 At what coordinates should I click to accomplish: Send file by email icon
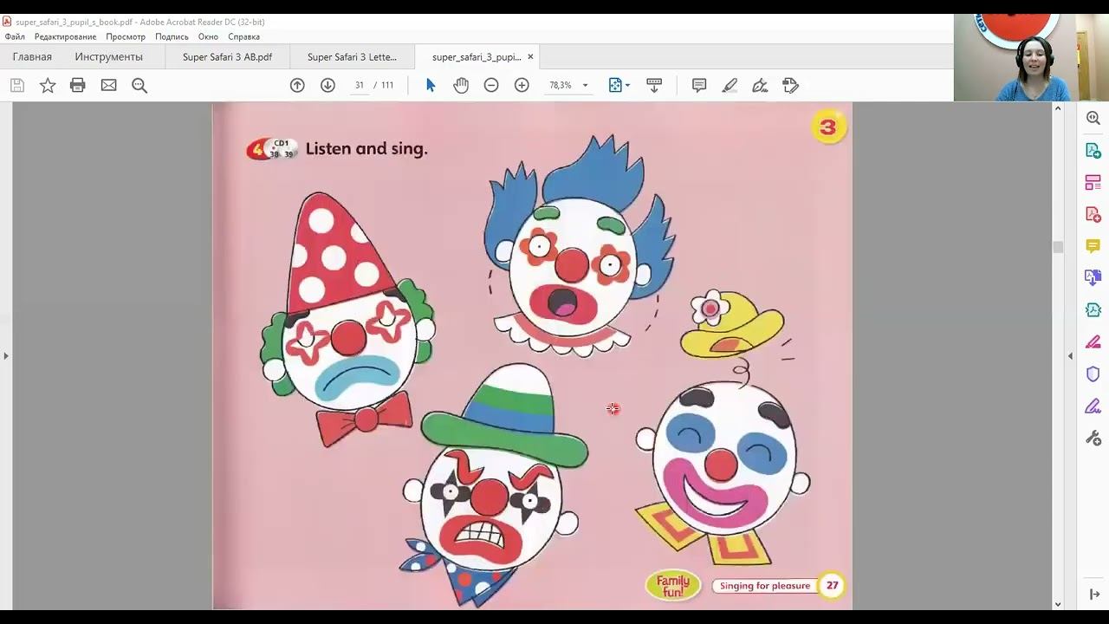click(108, 85)
